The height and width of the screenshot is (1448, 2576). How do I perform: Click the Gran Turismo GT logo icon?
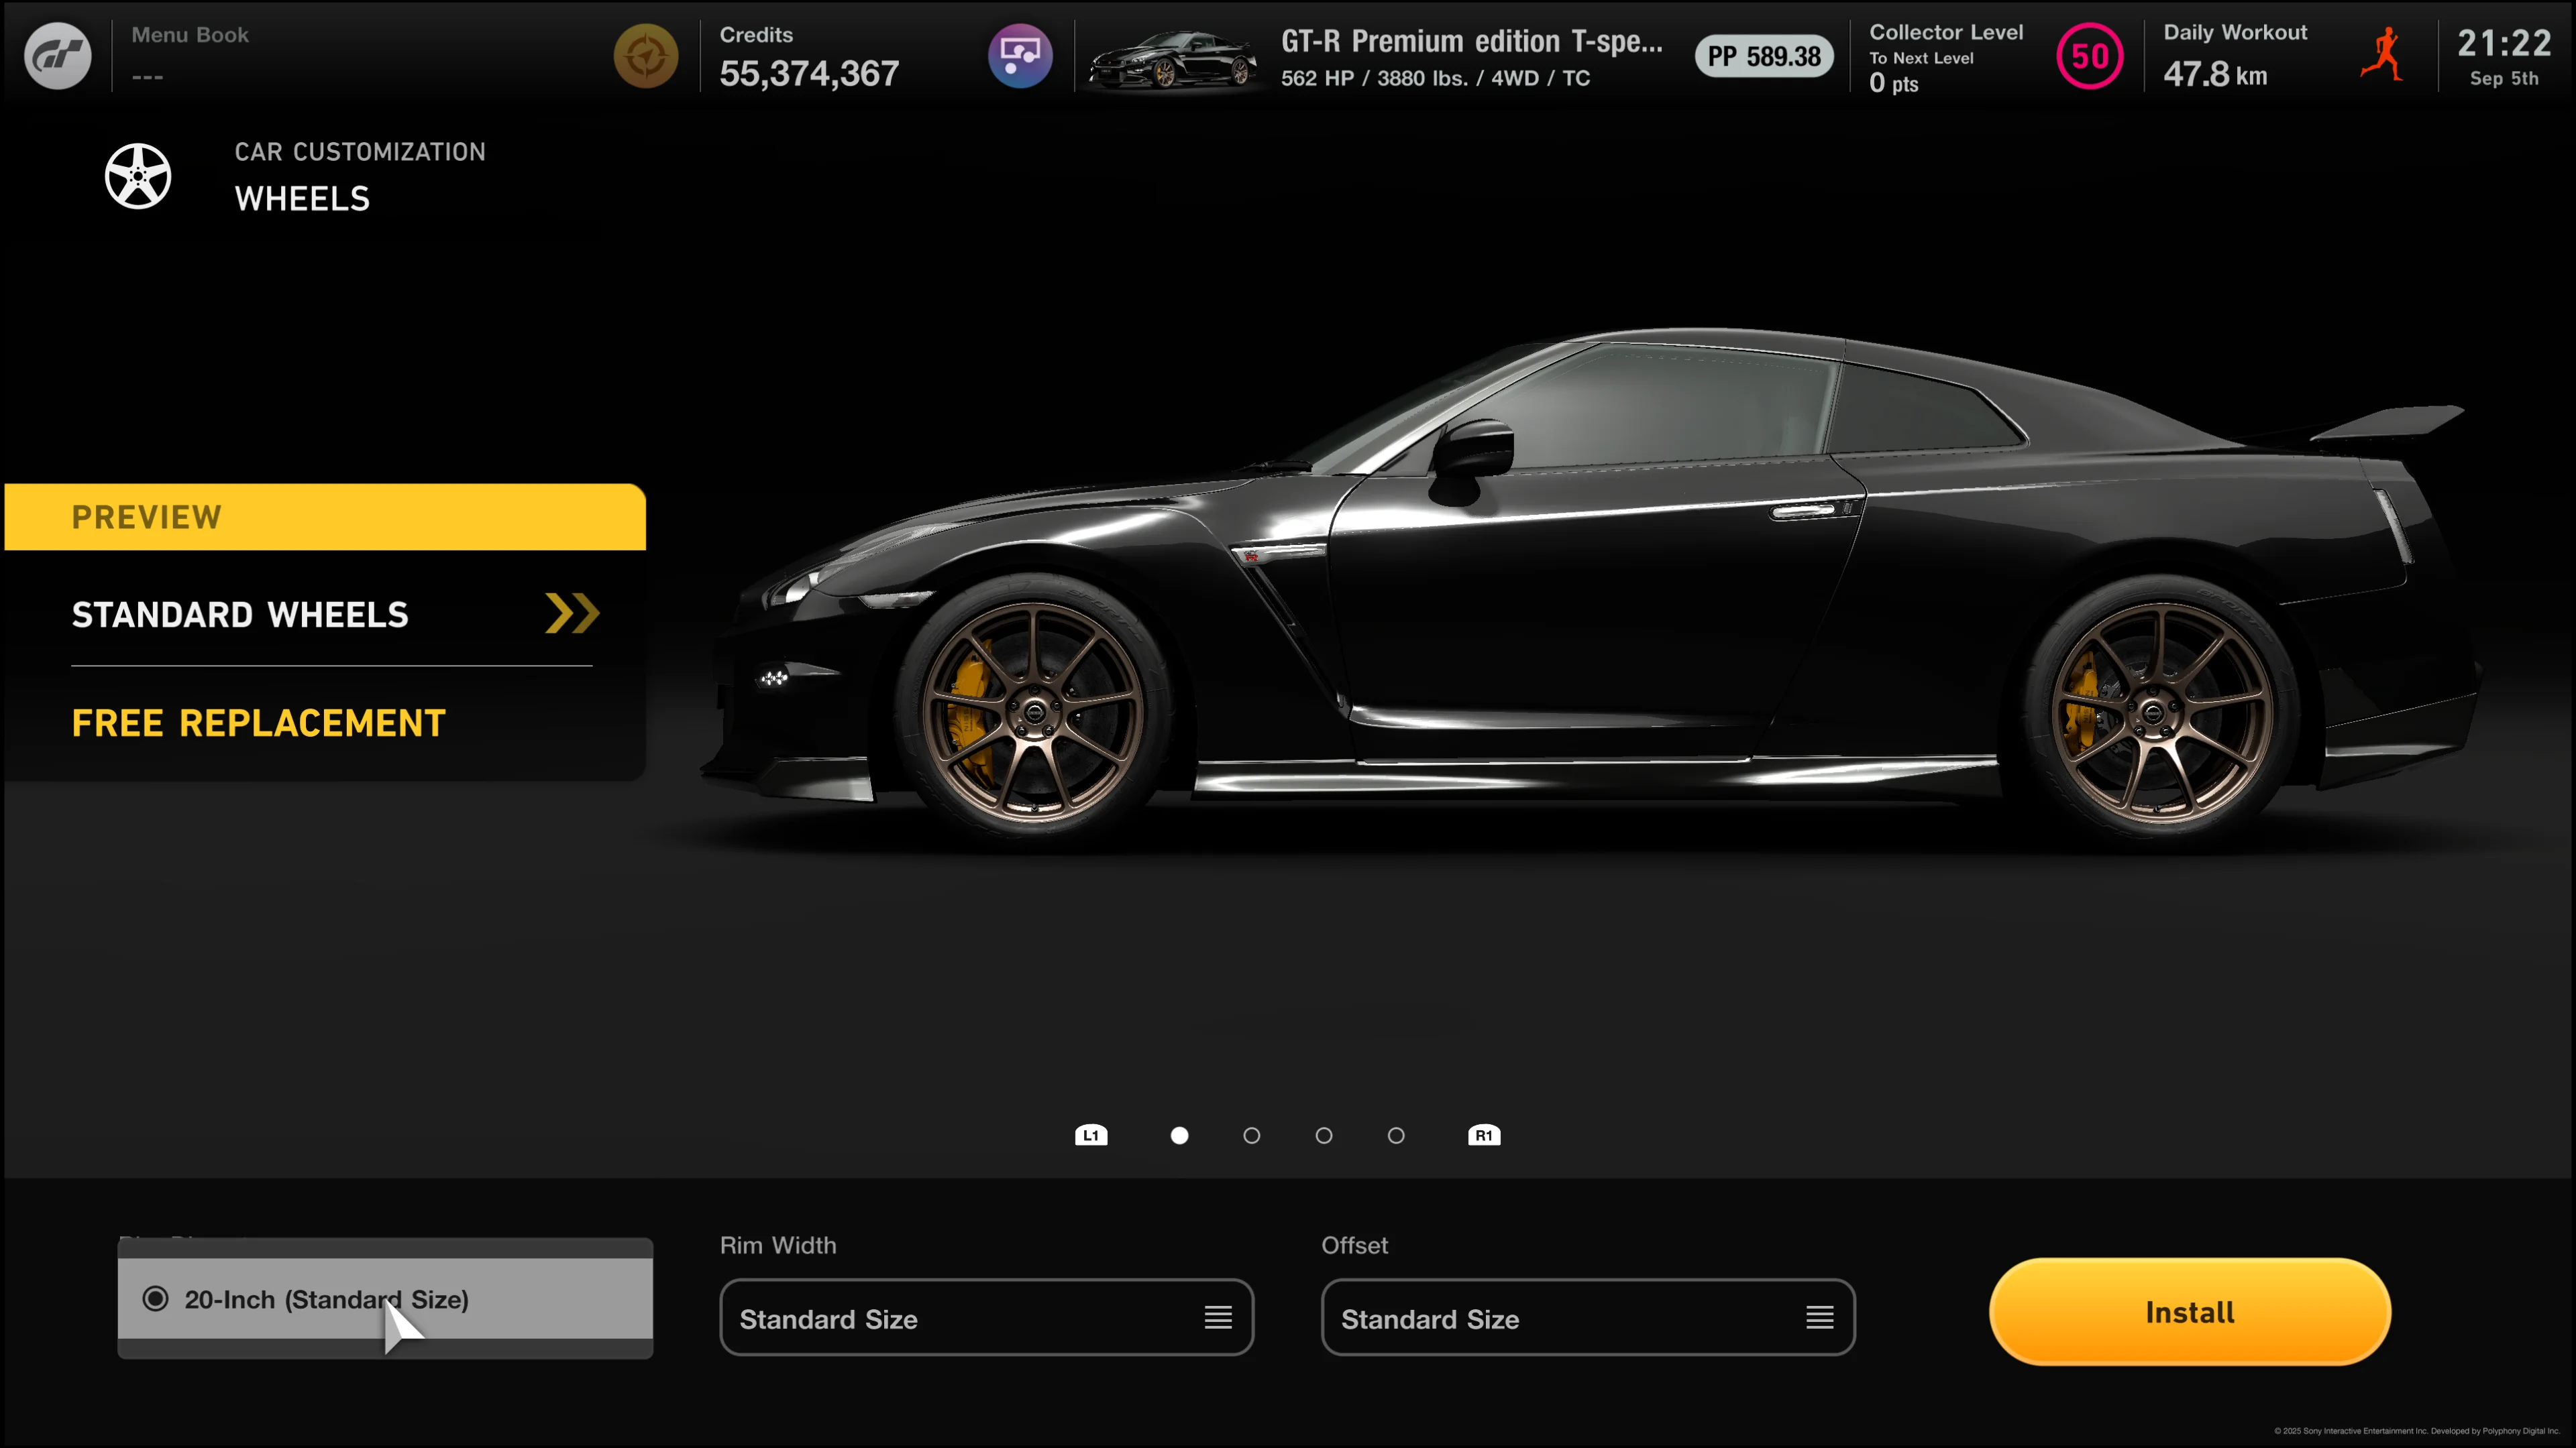tap(57, 56)
